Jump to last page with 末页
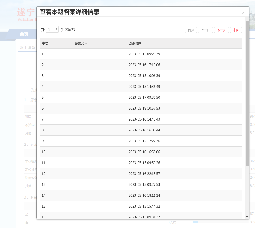Image resolution: width=255 pixels, height=228 pixels. click(x=236, y=30)
